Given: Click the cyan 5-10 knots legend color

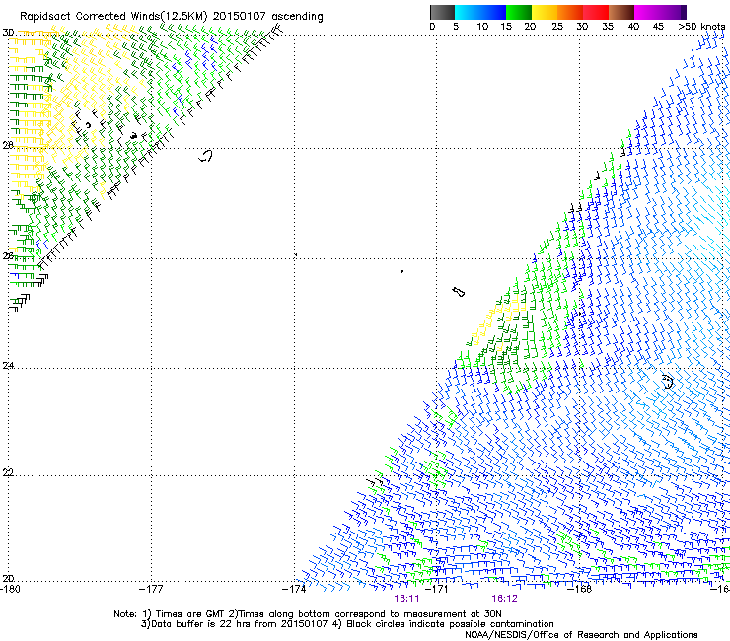Looking at the screenshot, I should click(x=468, y=12).
